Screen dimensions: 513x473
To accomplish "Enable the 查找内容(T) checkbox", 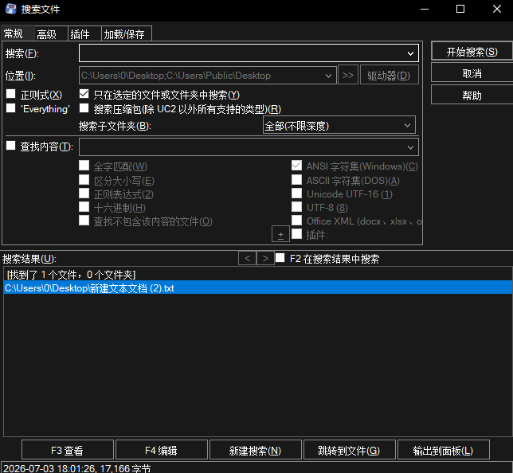I will 11,146.
